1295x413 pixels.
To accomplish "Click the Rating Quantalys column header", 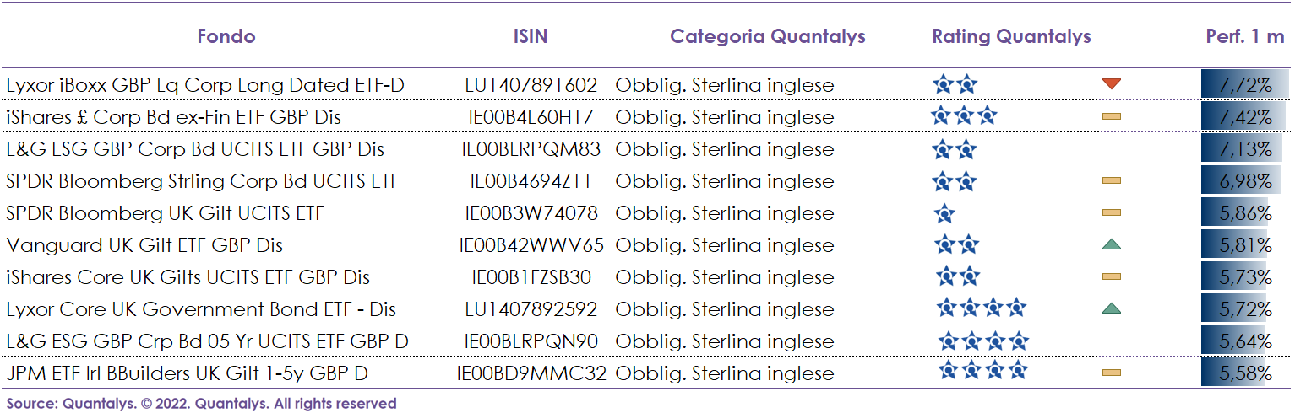I will pyautogui.click(x=1011, y=36).
